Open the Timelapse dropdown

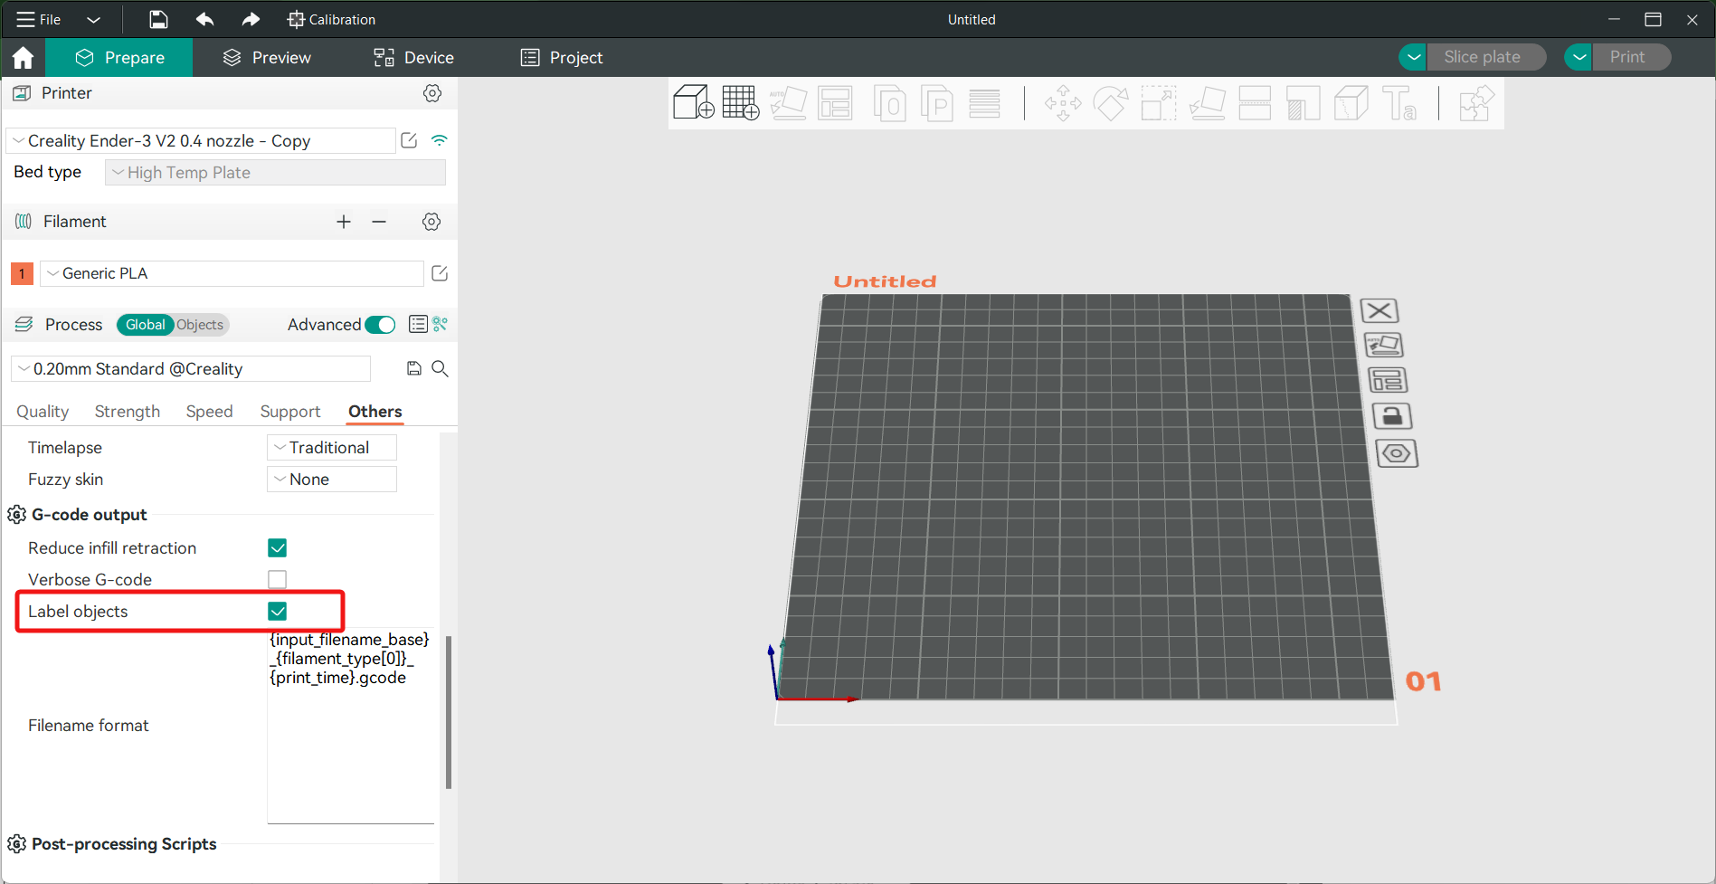(x=331, y=448)
